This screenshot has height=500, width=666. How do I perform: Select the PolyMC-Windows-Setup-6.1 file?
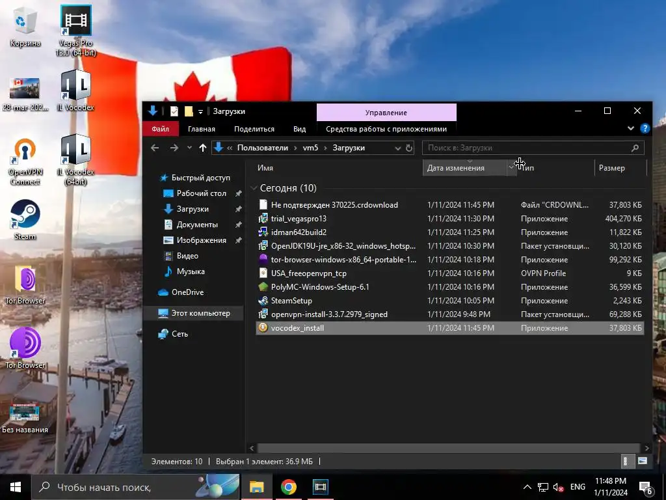tap(450, 287)
